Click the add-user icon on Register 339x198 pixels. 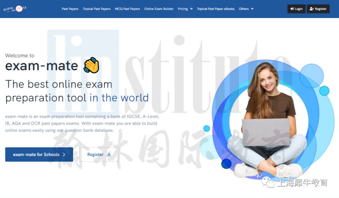pyautogui.click(x=312, y=9)
